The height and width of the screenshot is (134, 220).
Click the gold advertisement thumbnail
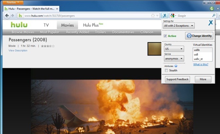click(154, 49)
